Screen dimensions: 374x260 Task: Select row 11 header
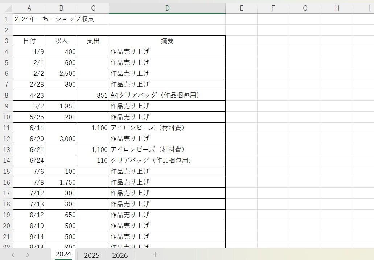7,128
